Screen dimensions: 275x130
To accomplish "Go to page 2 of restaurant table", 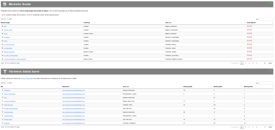I will pyautogui.click(x=245, y=63).
